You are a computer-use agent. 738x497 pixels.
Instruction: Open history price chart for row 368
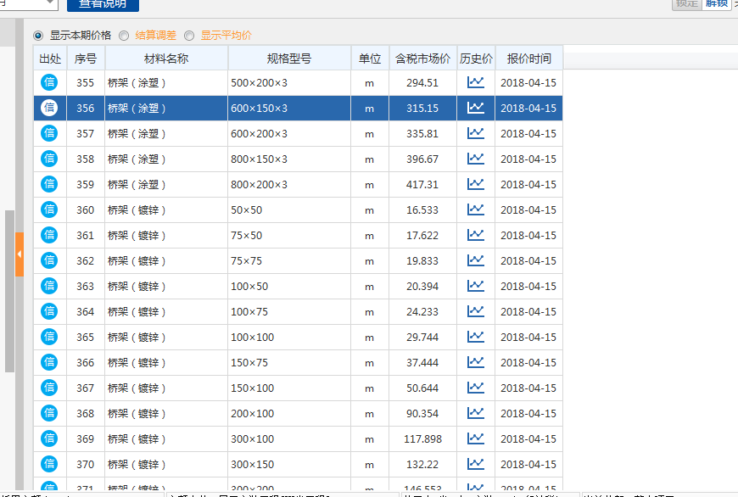click(x=475, y=413)
